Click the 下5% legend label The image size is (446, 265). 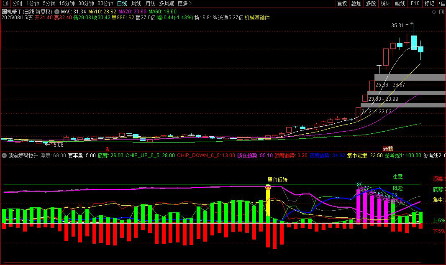[439, 231]
